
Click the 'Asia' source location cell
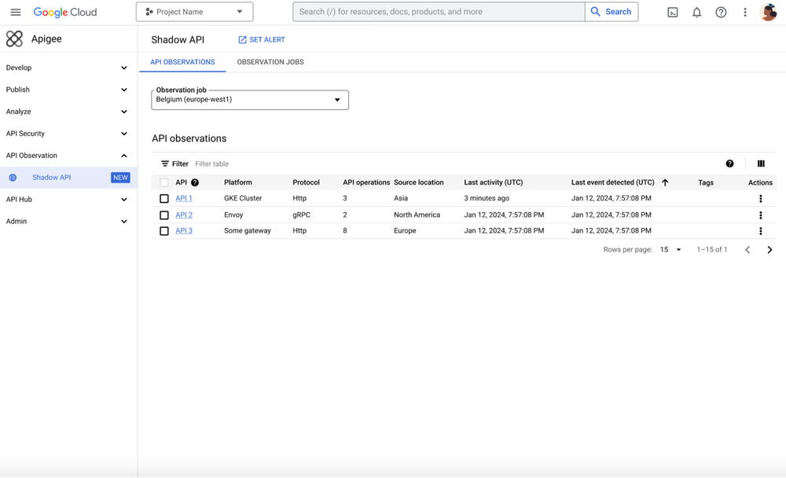click(401, 199)
